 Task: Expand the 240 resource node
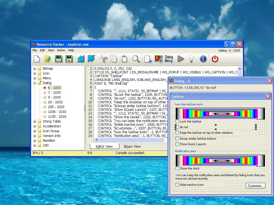[x=35, y=145]
